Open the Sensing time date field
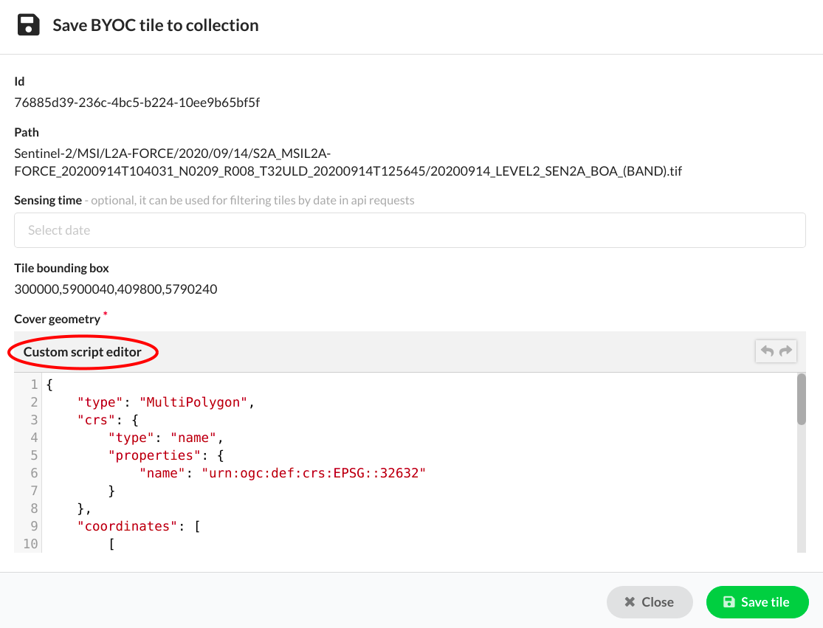Image resolution: width=823 pixels, height=628 pixels. (410, 230)
